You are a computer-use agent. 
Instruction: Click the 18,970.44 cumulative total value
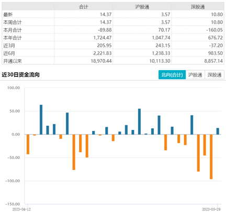[101, 61]
